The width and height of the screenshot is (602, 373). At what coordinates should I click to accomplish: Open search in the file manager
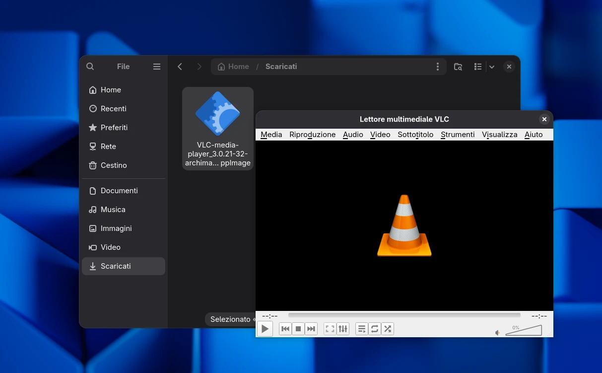(x=90, y=66)
